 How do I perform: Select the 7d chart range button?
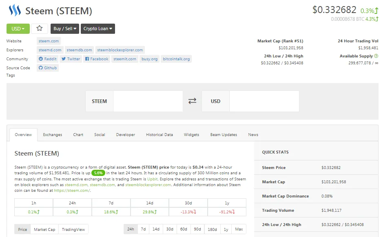143,229
